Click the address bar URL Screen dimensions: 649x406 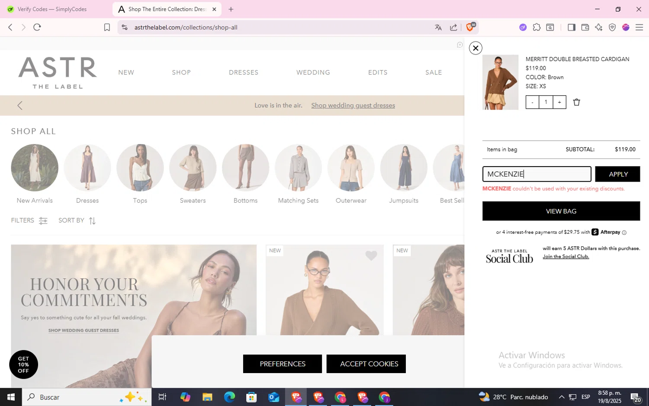(x=186, y=27)
